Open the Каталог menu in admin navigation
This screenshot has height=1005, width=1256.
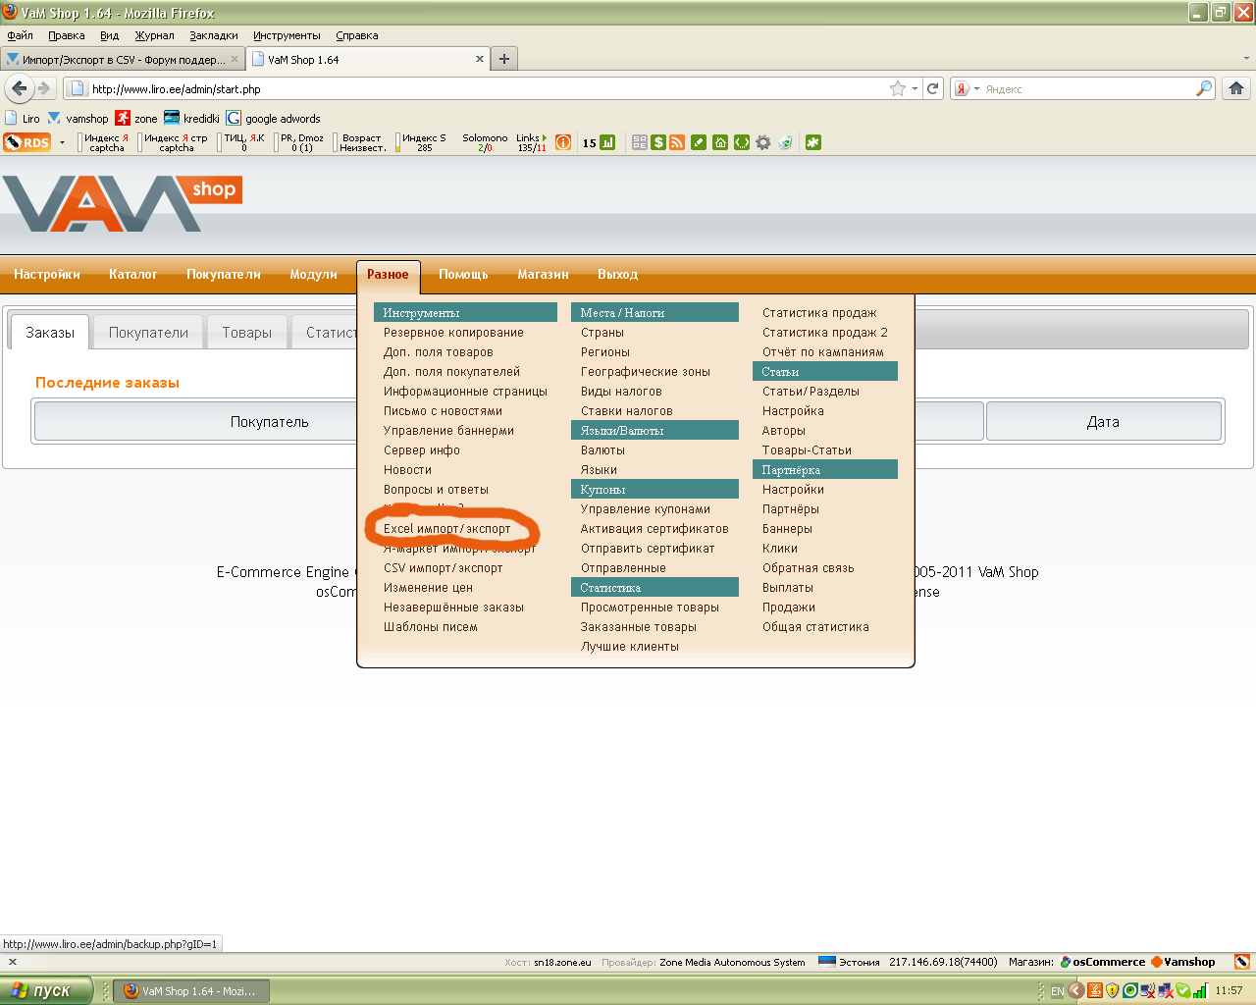(x=132, y=275)
